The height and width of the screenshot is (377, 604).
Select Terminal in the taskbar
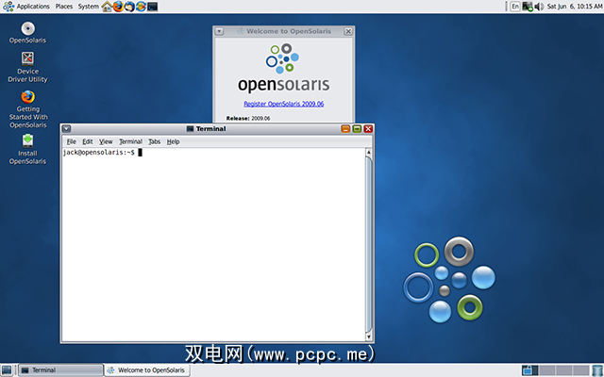tap(60, 370)
